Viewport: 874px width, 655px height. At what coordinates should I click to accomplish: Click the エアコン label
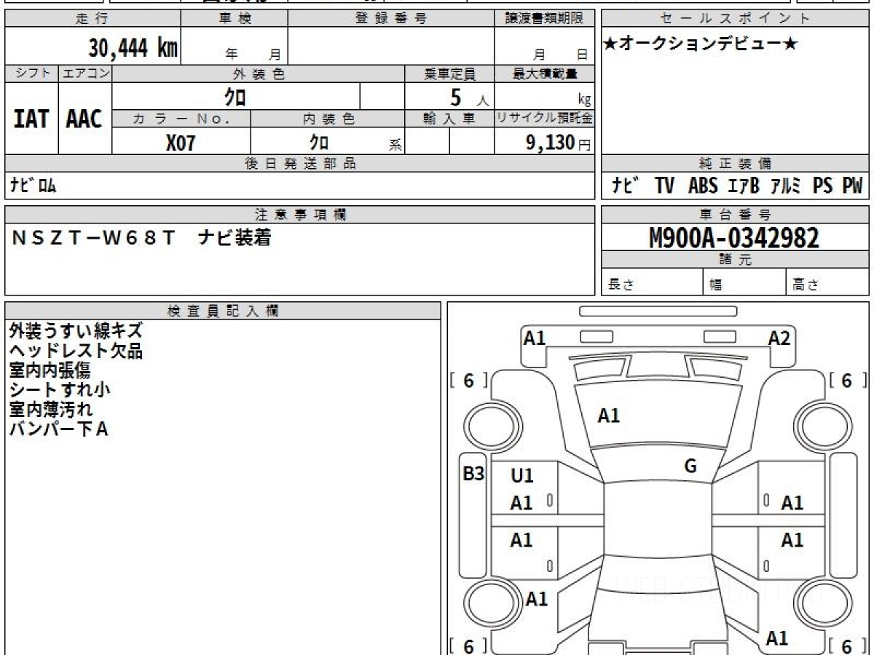85,74
